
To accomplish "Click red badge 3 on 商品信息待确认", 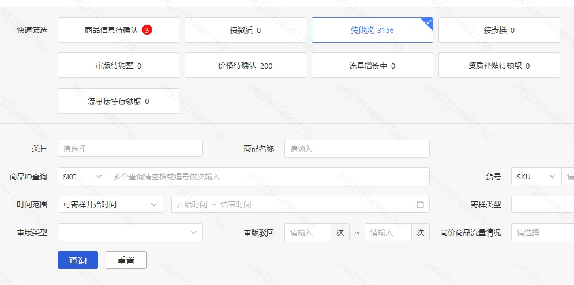I will [x=147, y=30].
